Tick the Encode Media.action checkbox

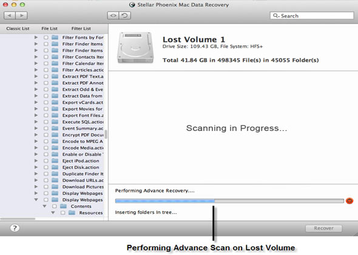tap(46, 148)
